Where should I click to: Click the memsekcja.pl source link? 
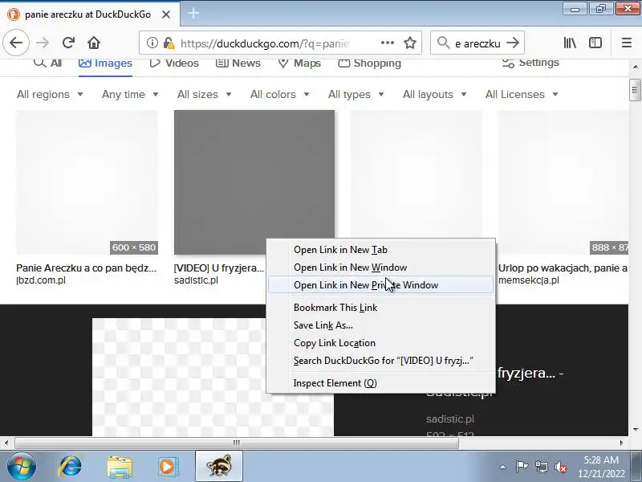(x=529, y=280)
